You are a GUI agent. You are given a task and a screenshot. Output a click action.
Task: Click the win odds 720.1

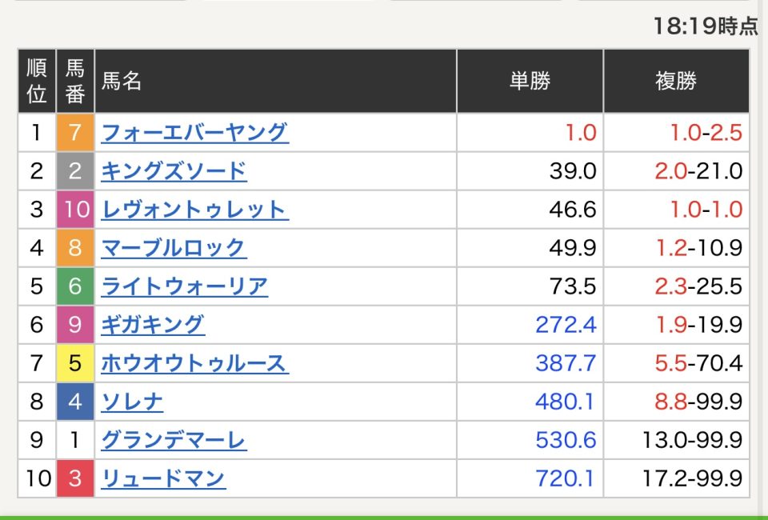(566, 478)
